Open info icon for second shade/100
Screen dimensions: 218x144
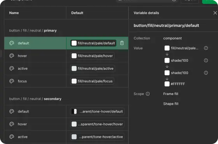pos(206,73)
